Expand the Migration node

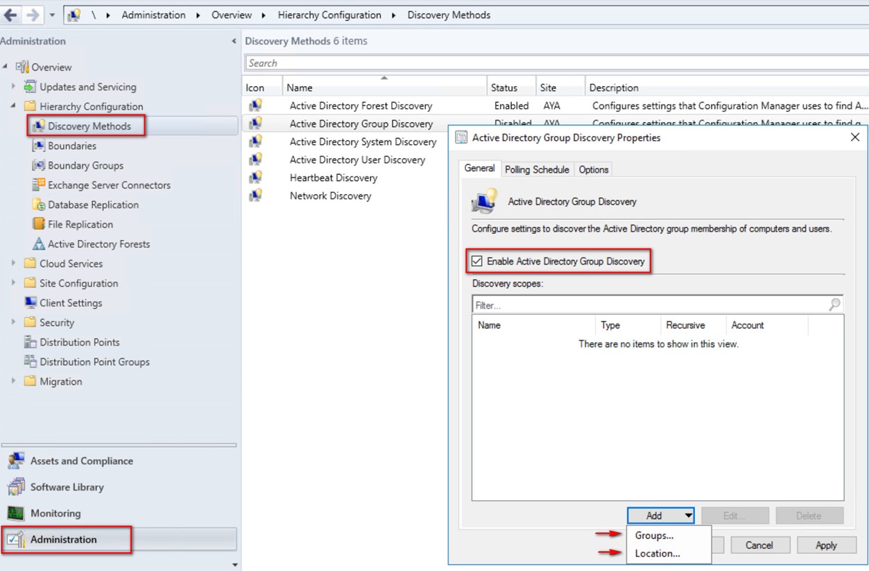pos(13,382)
